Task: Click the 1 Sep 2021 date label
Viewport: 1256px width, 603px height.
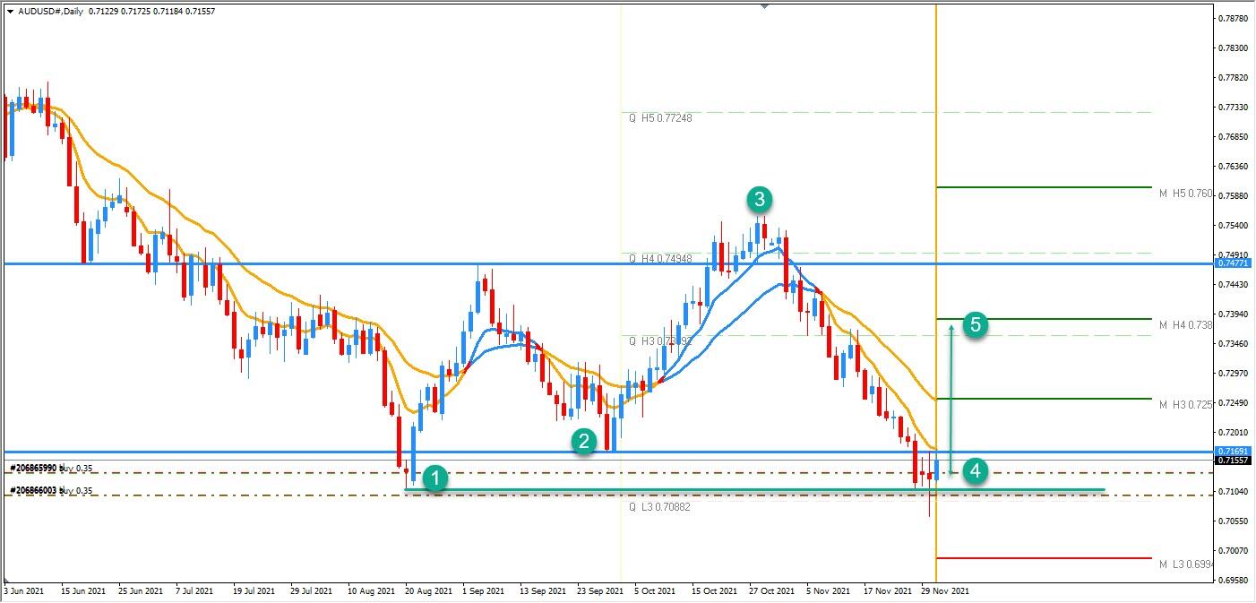Action: [x=485, y=591]
